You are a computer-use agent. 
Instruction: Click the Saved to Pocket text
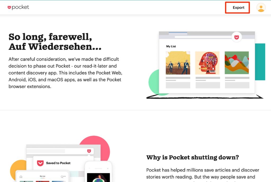click(x=58, y=163)
